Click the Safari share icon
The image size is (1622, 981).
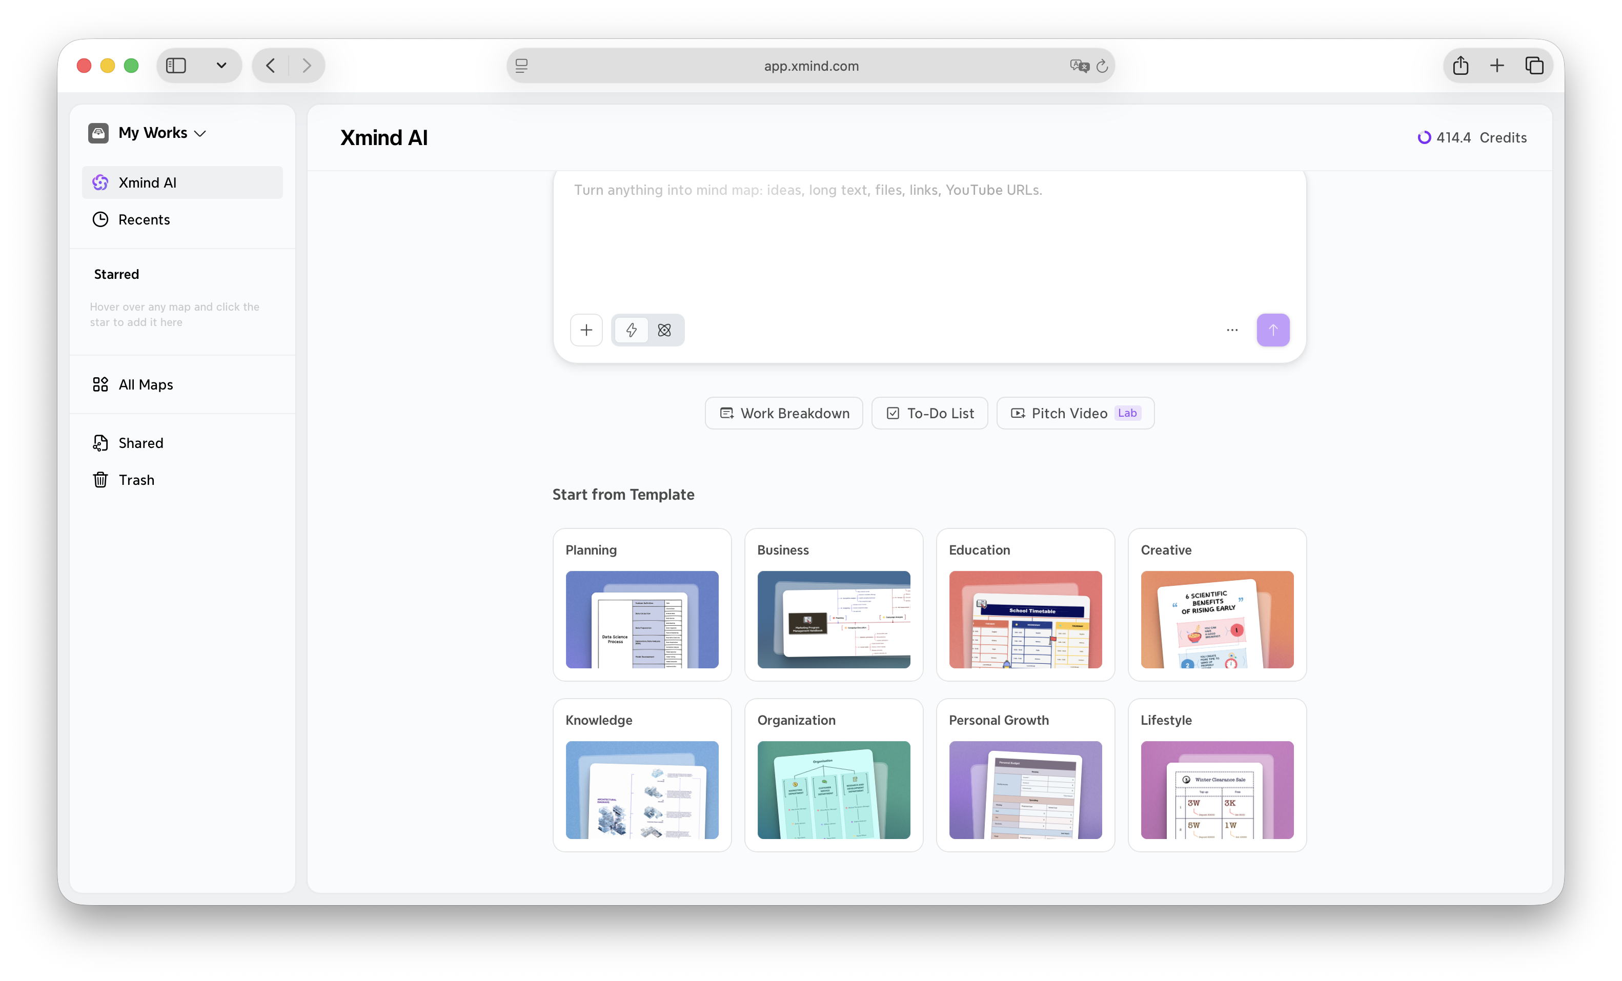click(x=1460, y=65)
